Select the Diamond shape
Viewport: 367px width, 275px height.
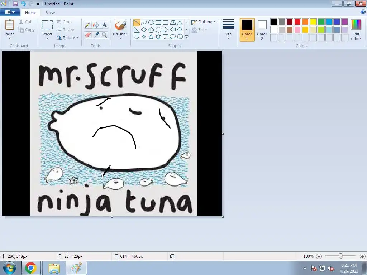coord(144,30)
